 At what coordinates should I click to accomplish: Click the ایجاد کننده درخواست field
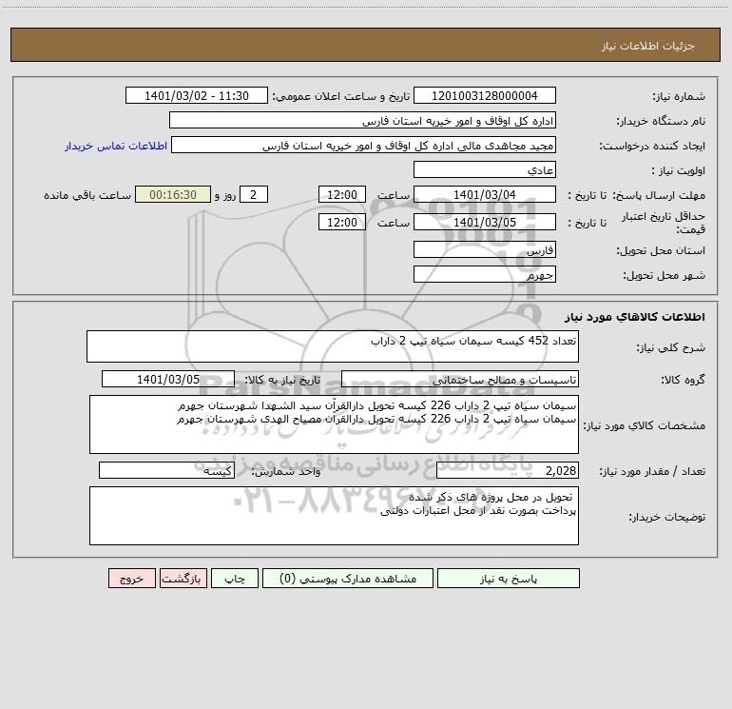(x=364, y=145)
